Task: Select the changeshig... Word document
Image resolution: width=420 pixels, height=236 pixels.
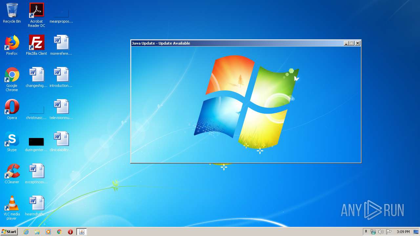Action: tap(36, 77)
